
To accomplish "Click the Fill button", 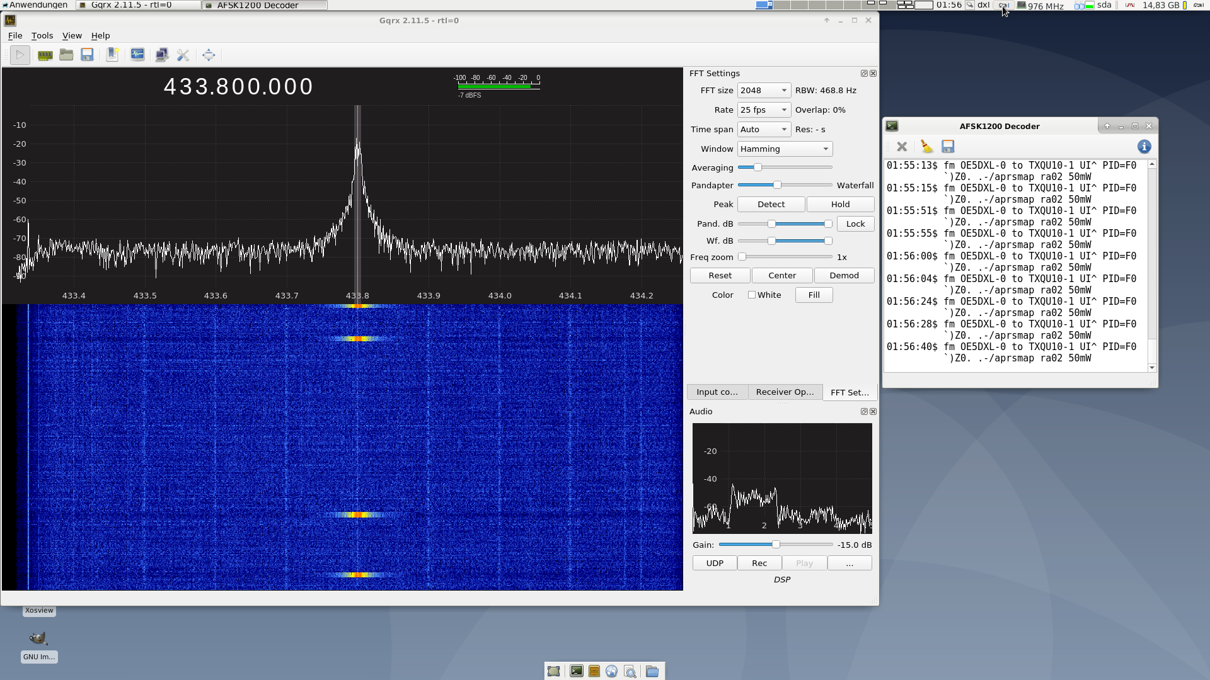I will click(x=814, y=295).
